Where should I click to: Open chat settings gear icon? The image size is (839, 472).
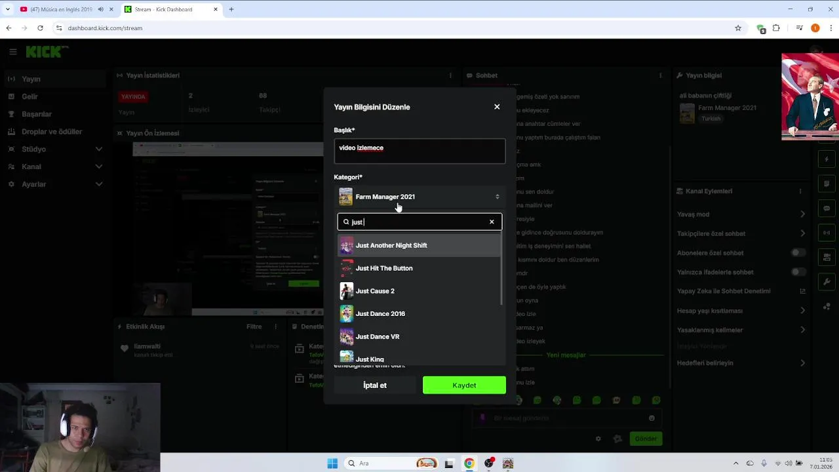pos(598,439)
